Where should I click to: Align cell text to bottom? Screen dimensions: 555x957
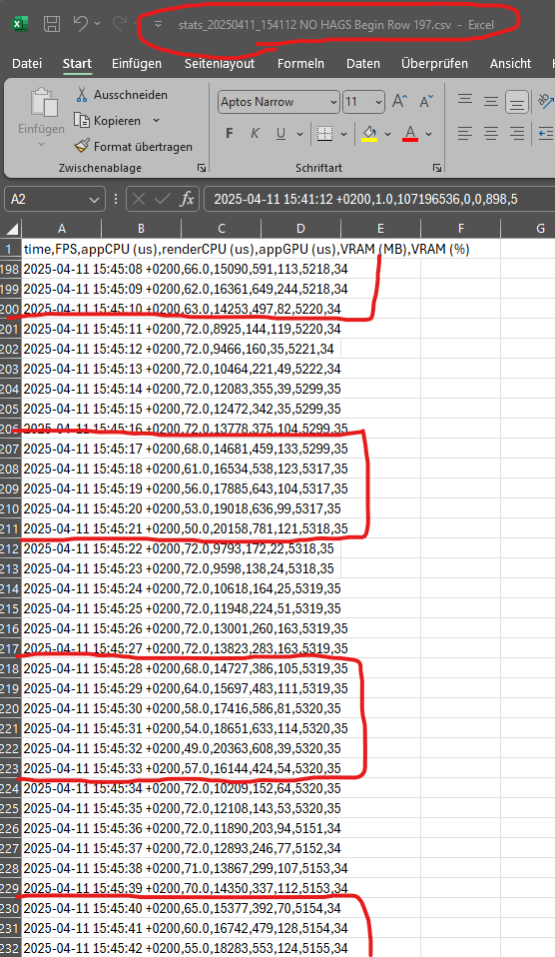point(517,102)
